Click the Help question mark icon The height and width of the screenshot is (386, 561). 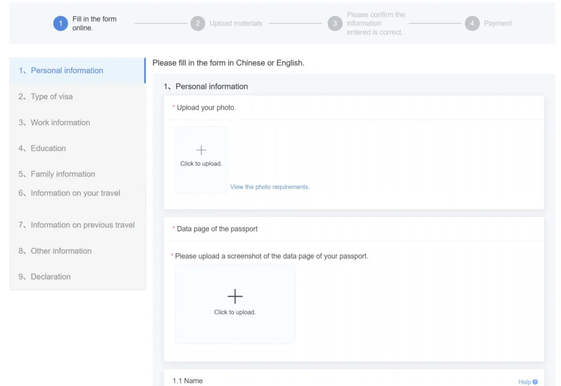(535, 382)
